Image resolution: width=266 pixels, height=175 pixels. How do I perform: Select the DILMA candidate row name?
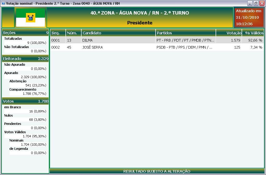88,40
